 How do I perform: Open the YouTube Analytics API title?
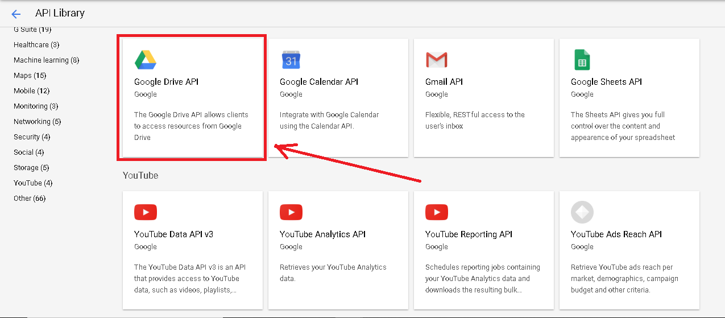pos(322,234)
